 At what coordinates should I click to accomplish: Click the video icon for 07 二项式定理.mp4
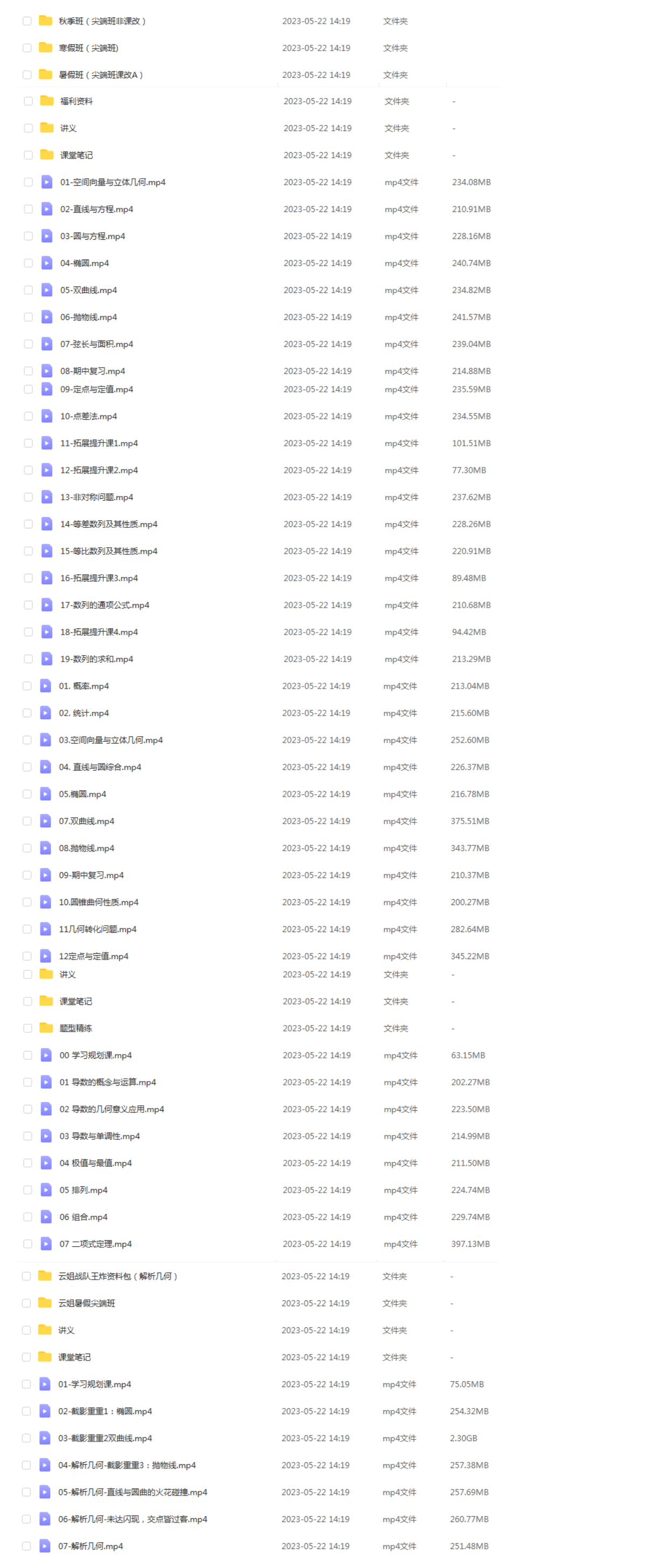coord(46,1244)
